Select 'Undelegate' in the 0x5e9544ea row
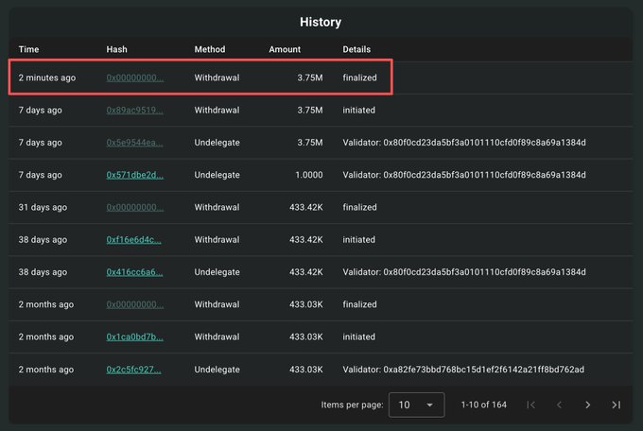Image resolution: width=643 pixels, height=431 pixels. tap(217, 143)
